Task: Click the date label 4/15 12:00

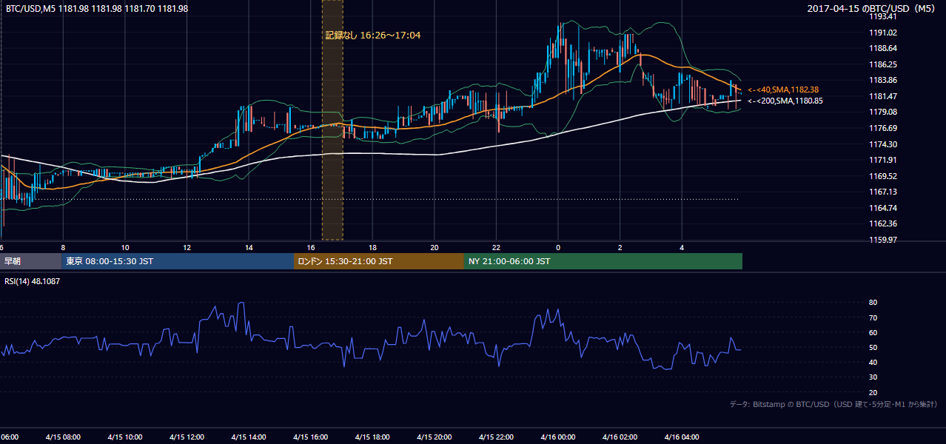Action: pyautogui.click(x=186, y=437)
